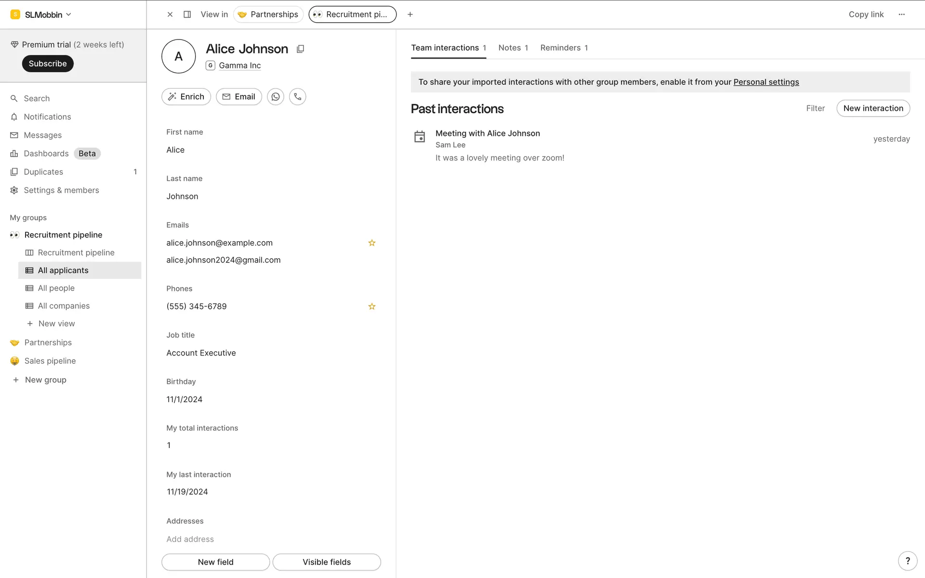Switch to the Reminders tab
This screenshot has height=578, width=925.
(564, 48)
